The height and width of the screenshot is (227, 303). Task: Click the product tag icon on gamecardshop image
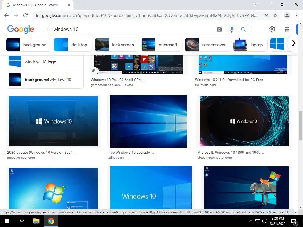[93, 70]
